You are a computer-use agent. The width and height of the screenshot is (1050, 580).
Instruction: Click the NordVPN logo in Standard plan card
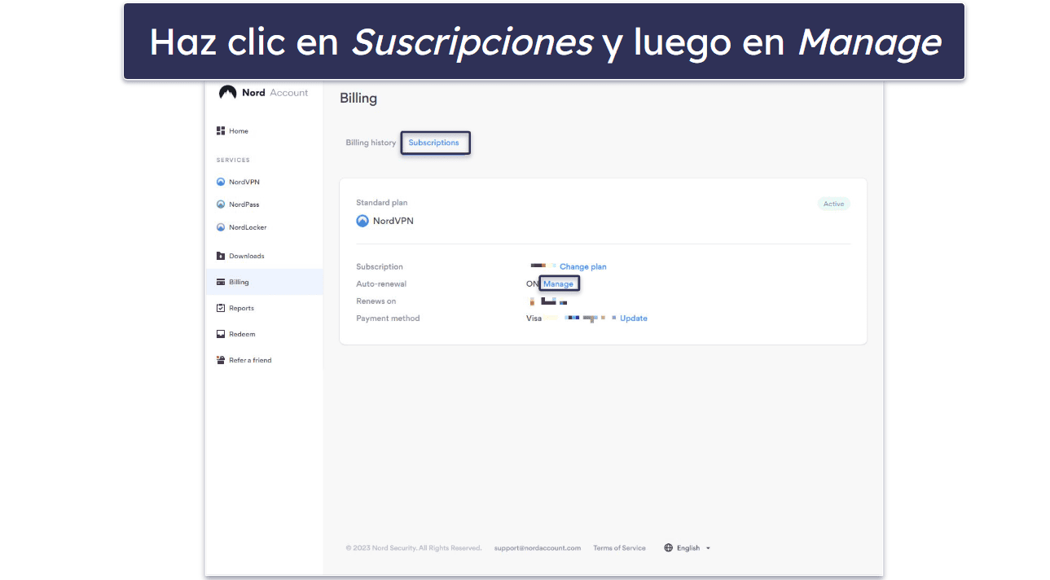[362, 221]
